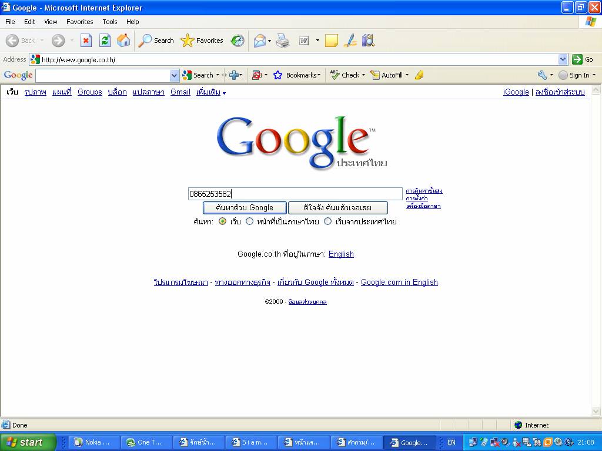
Task: Click Google Toolbar blue plus icon
Action: click(234, 75)
